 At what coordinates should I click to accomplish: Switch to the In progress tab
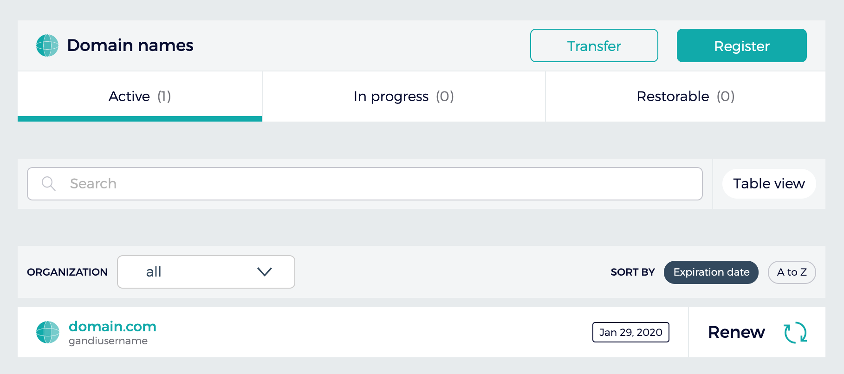pyautogui.click(x=403, y=97)
